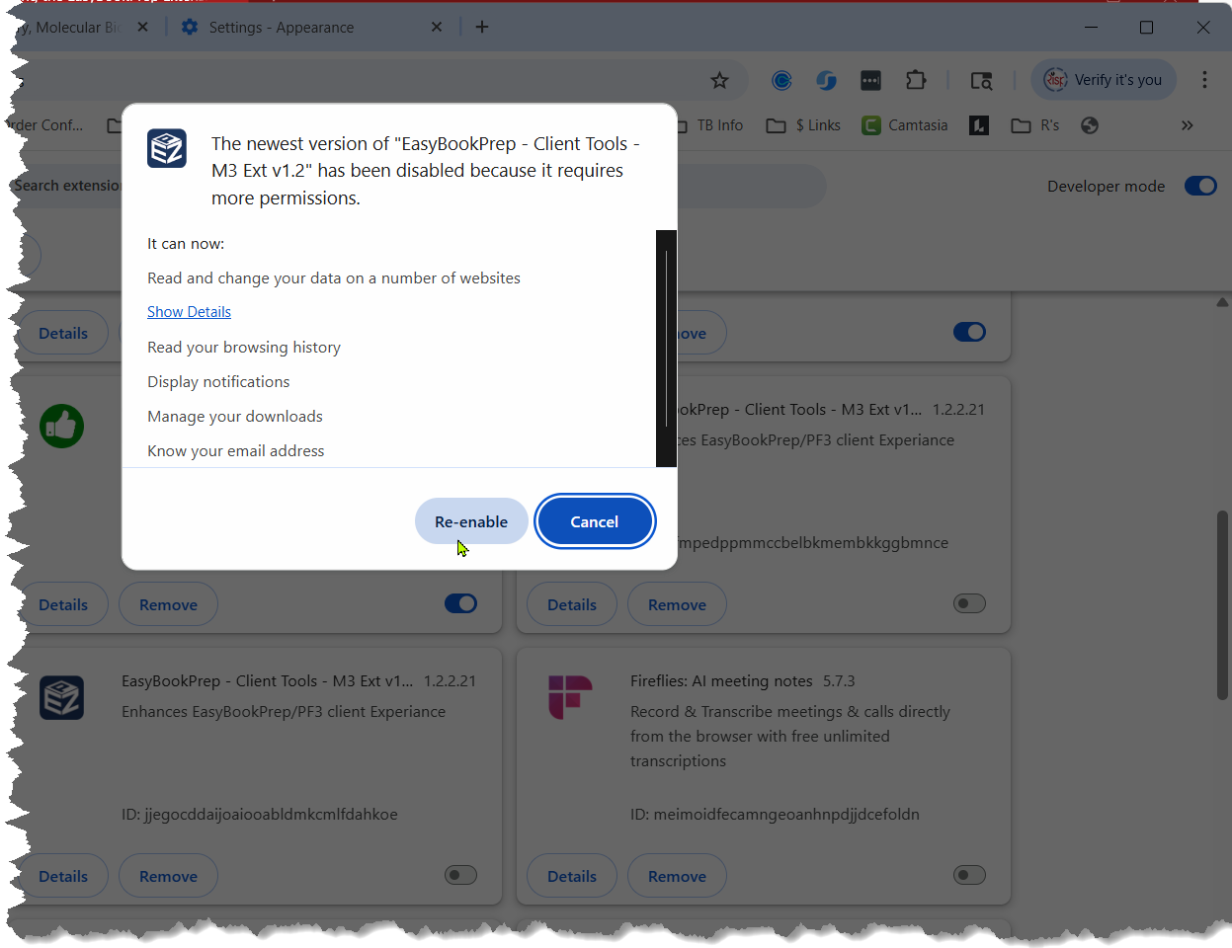
Task: Click the extensions page vertical scrollbar thumb
Action: tap(1222, 604)
